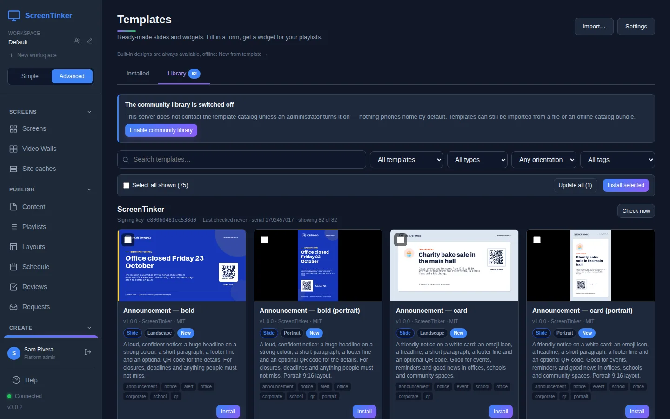Click the Library count badge 82
This screenshot has width=670, height=419.
pos(194,74)
